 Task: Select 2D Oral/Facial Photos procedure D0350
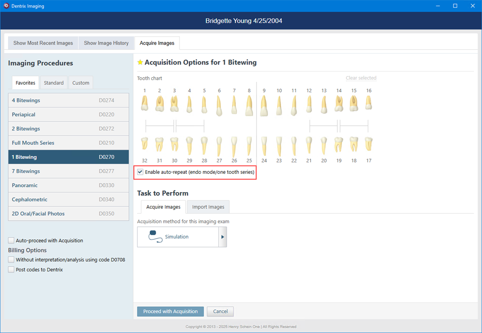click(x=69, y=213)
